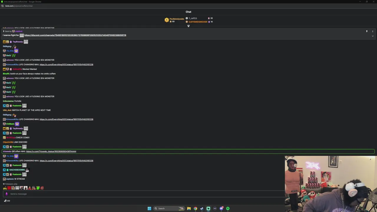
Task: Pick the red quick emote second in row
Action: pyautogui.click(x=9, y=188)
